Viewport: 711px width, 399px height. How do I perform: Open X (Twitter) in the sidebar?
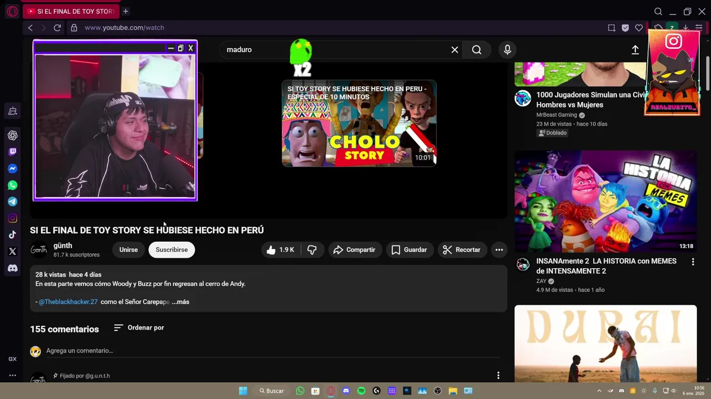point(12,252)
